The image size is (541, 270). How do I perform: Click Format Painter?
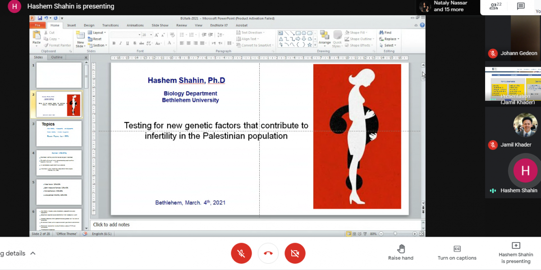57,45
